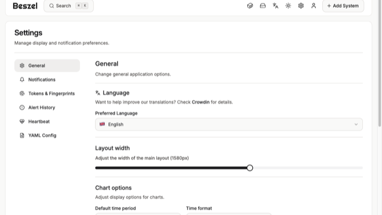The height and width of the screenshot is (215, 382).
Task: Click the bell icon beside Notifications
Action: point(22,80)
